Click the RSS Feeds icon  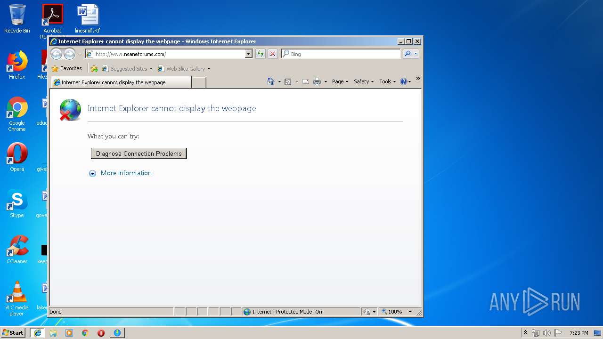[288, 81]
